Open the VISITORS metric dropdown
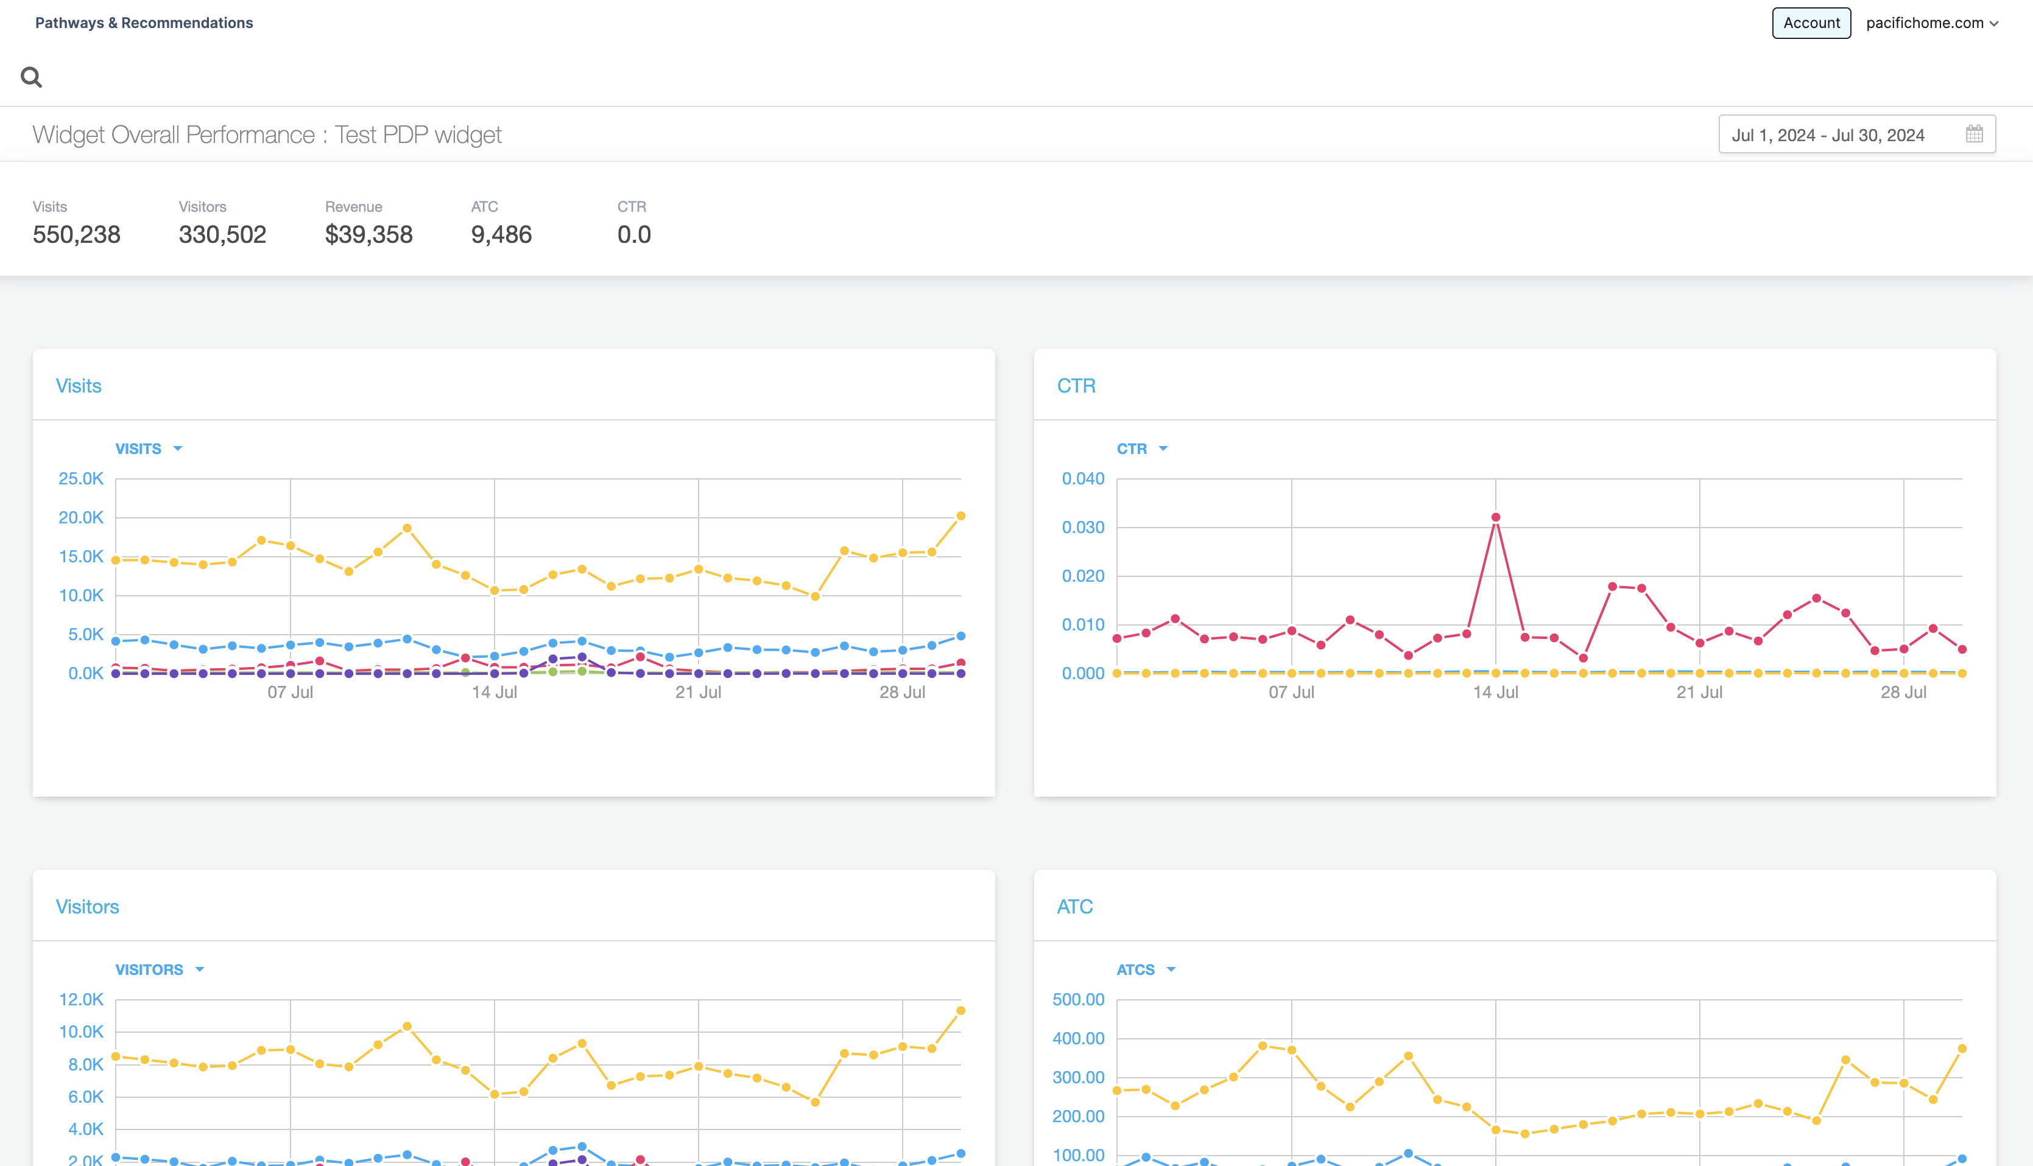 [160, 969]
